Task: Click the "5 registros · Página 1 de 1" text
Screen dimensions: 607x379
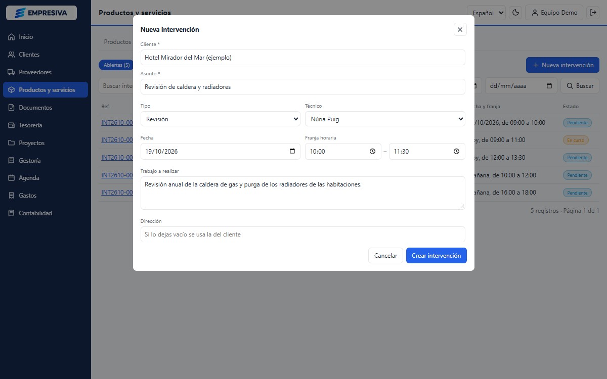Action: coord(565,210)
